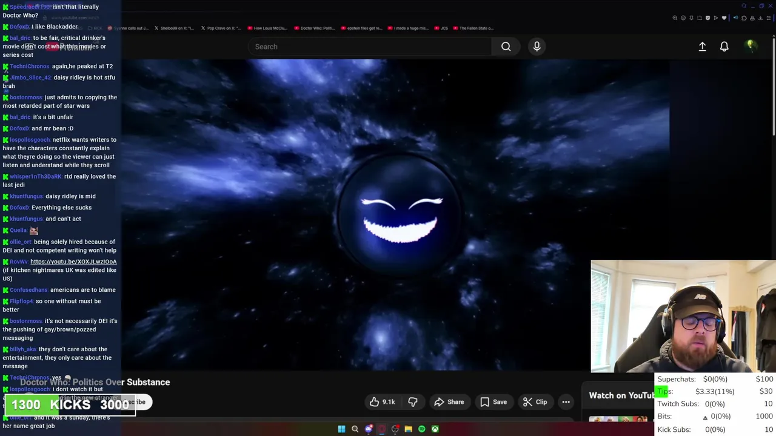776x436 pixels.
Task: Dislike the video
Action: pos(413,402)
